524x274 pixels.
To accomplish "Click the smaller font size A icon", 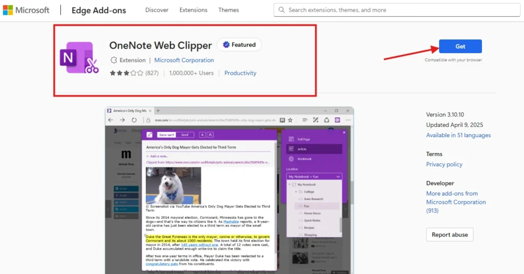I will coord(202,135).
